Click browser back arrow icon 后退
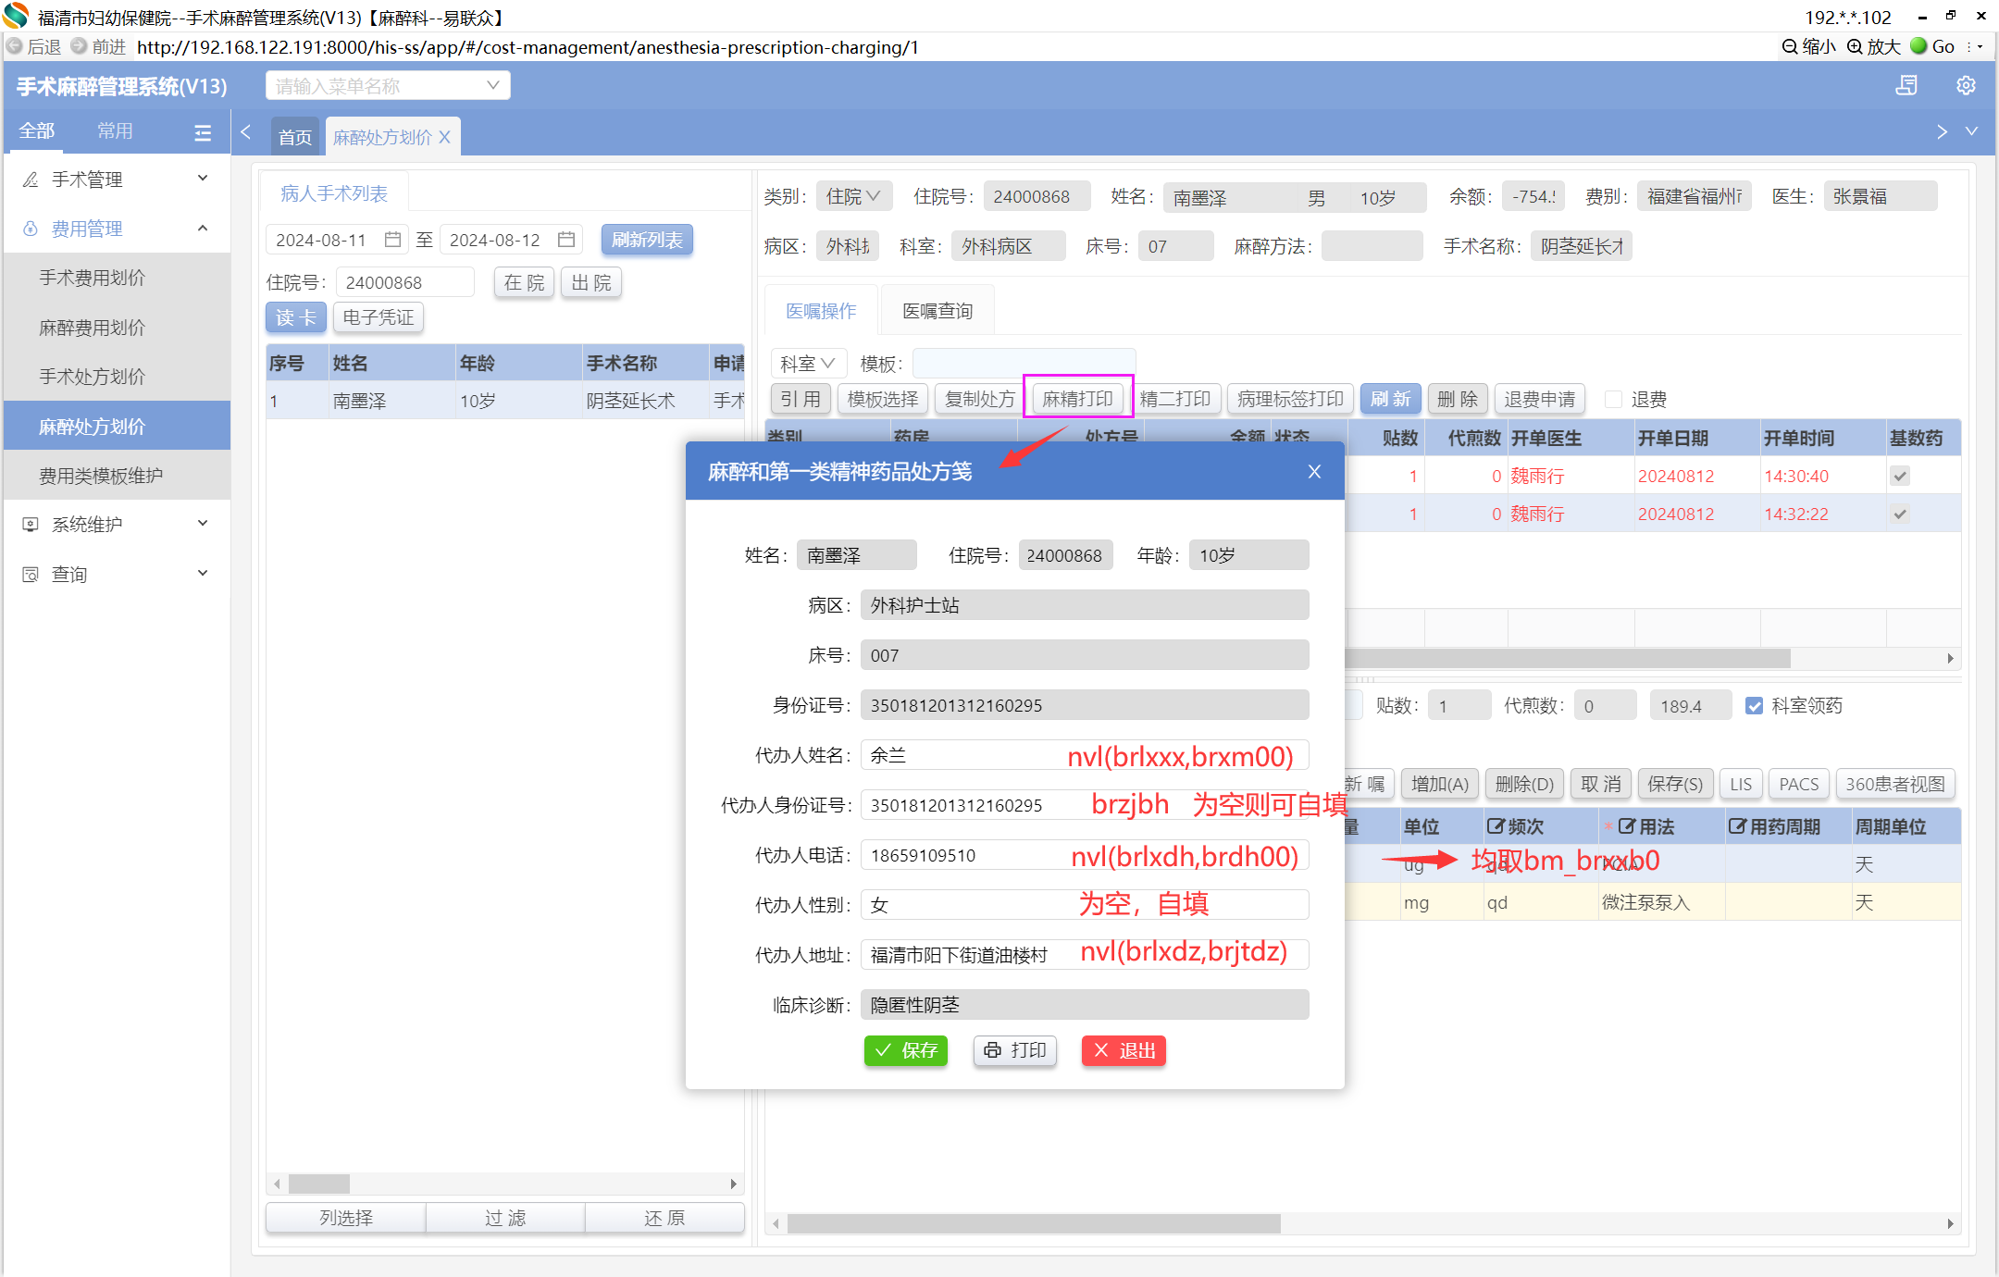Viewport: 1999px width, 1277px height. pos(15,46)
